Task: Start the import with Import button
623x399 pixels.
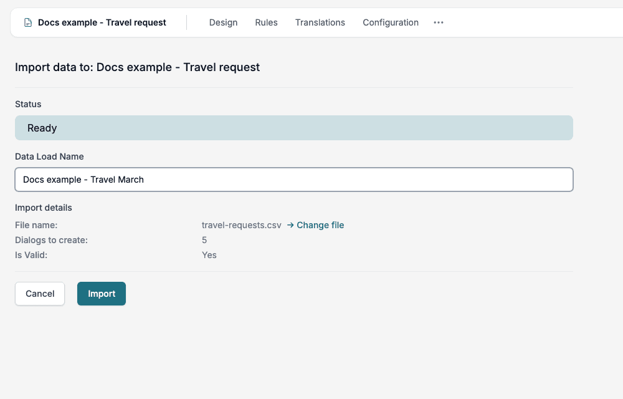Action: (102, 294)
